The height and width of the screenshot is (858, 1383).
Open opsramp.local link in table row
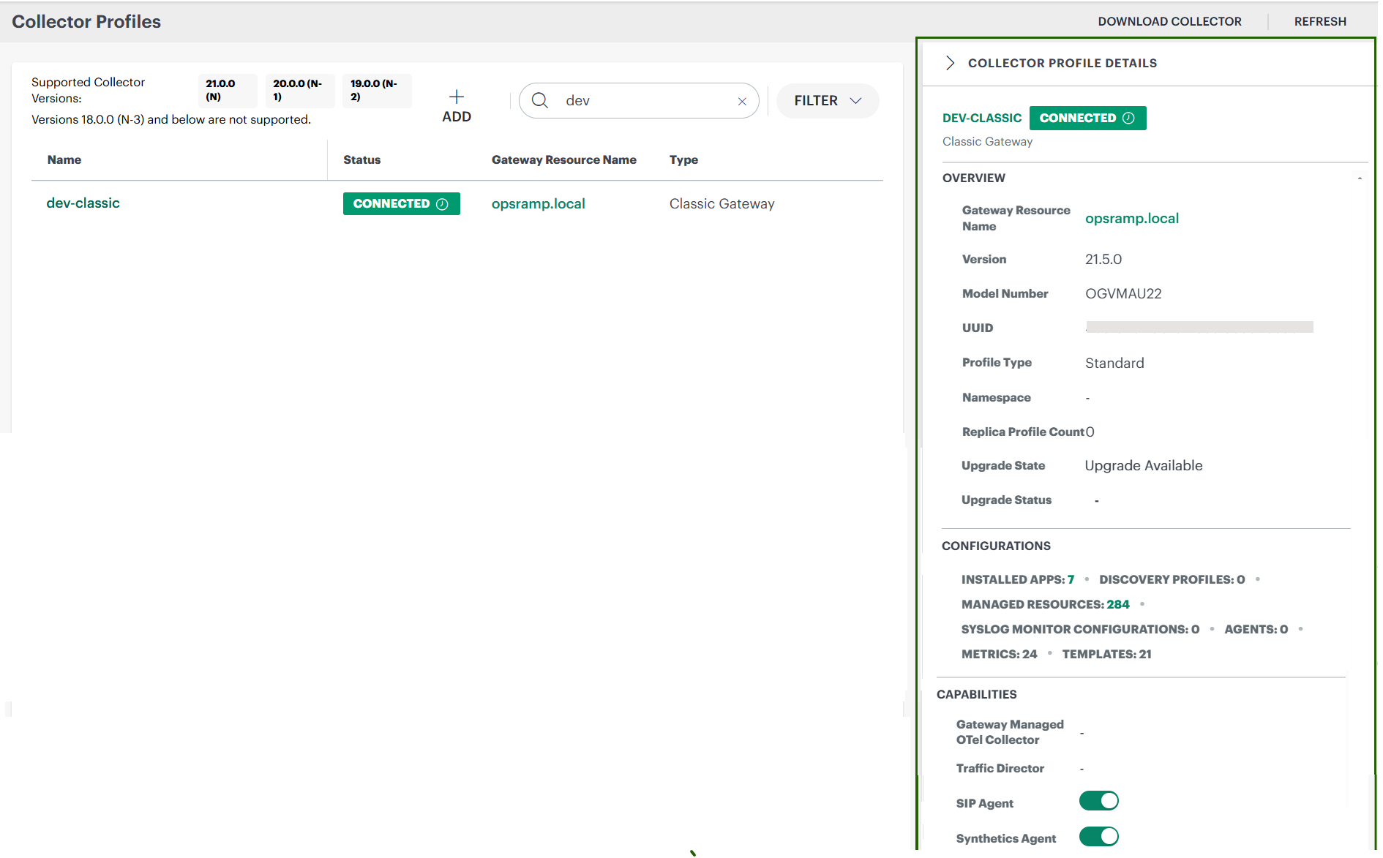tap(538, 204)
